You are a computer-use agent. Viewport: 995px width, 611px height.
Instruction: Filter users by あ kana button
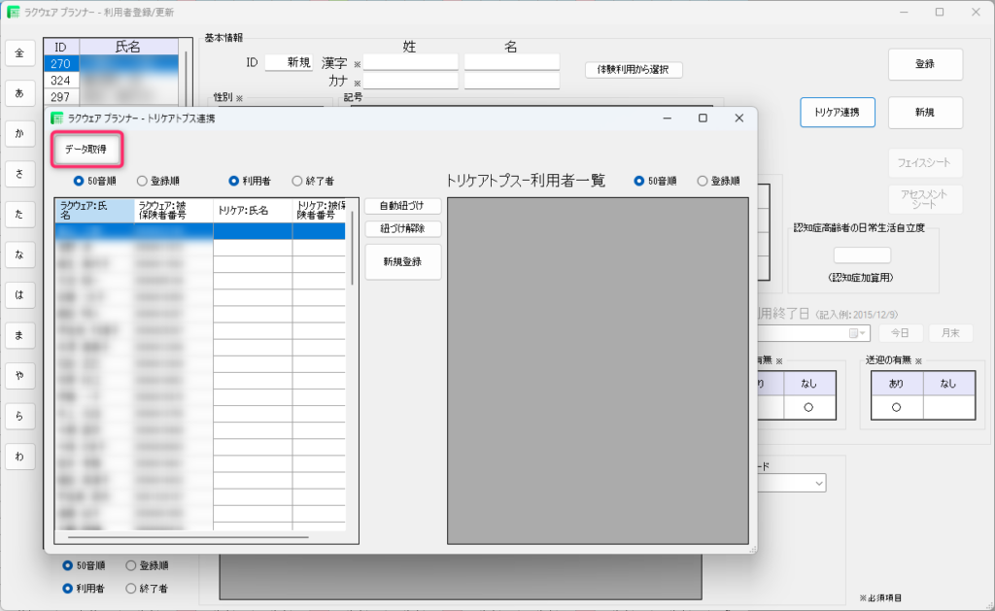point(19,93)
